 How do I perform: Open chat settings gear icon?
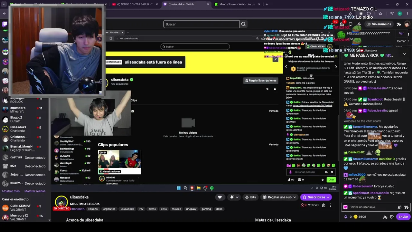[392, 217]
